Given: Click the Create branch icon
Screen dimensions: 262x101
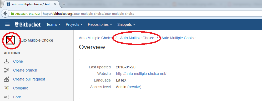Looking at the screenshot, I should click(6, 70).
